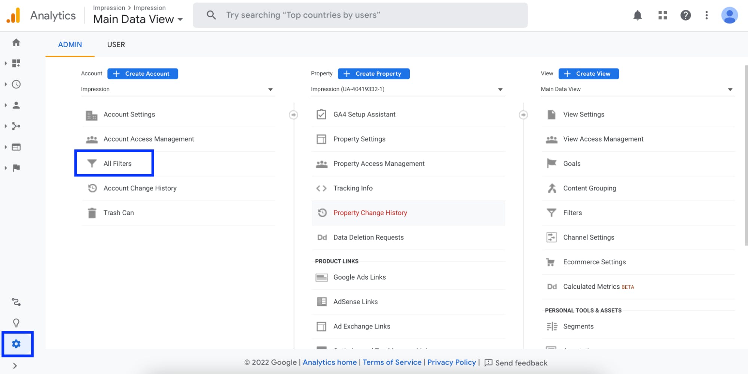Viewport: 748px width, 374px height.
Task: Open Conversions flag icon in sidebar
Action: [x=16, y=168]
